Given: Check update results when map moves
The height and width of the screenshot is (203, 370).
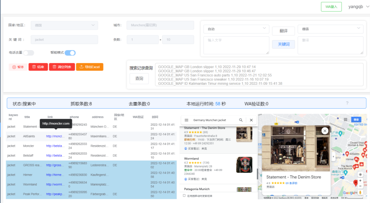Looking at the screenshot, I should [184, 195].
